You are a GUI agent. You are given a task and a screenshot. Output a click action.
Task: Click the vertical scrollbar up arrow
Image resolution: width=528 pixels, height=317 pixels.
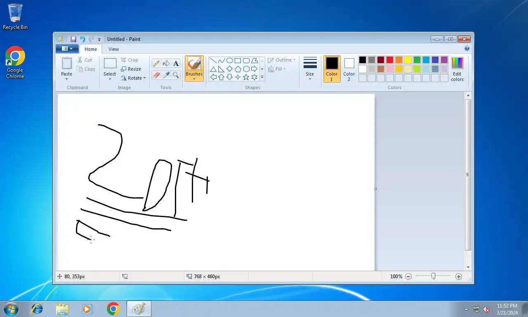(468, 96)
